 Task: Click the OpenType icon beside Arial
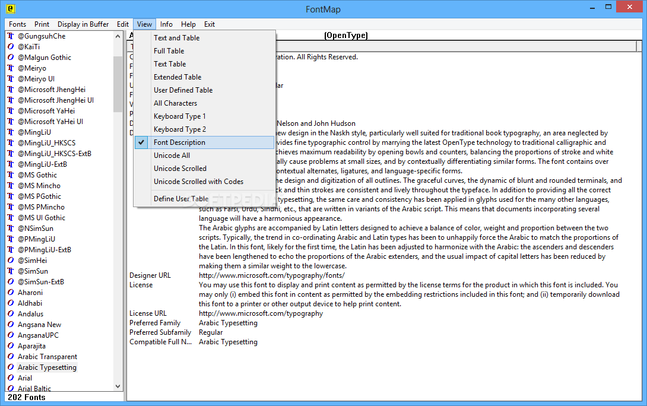(x=11, y=378)
